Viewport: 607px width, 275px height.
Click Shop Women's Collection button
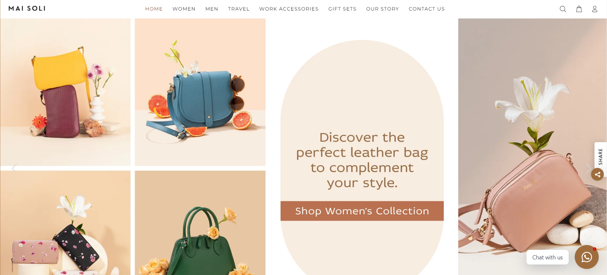[x=362, y=211]
